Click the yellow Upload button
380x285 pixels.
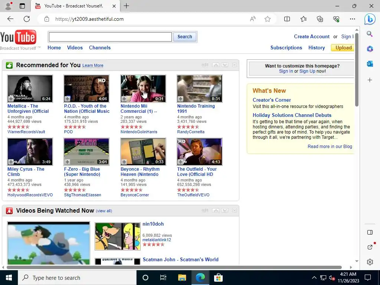[x=343, y=48]
